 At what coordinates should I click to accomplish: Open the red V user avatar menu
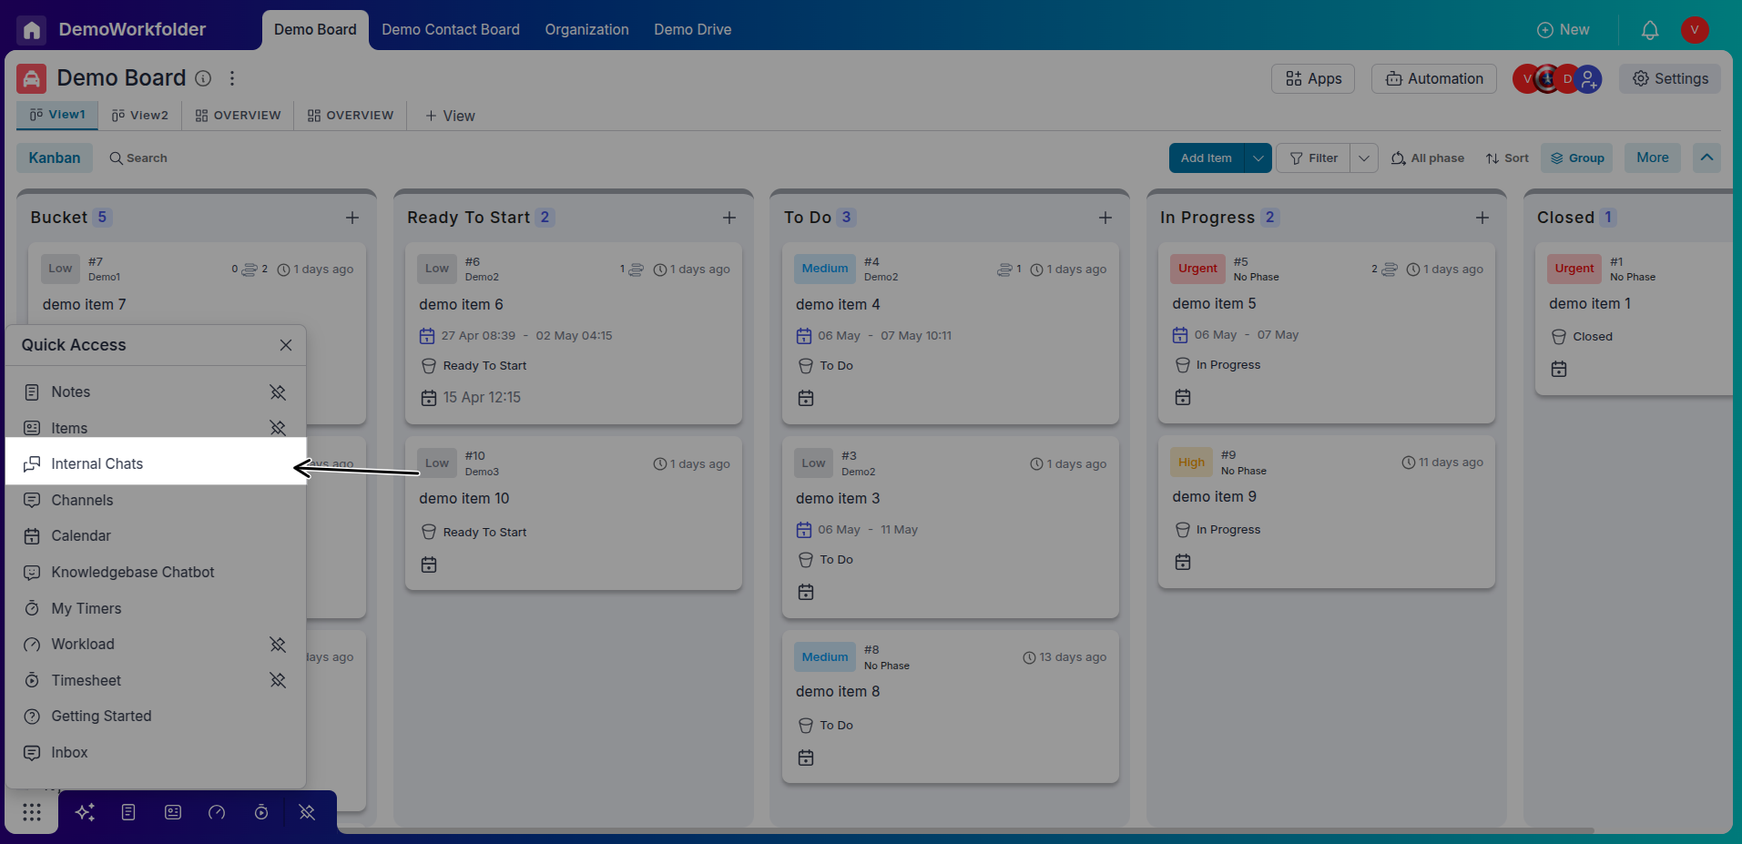point(1695,30)
